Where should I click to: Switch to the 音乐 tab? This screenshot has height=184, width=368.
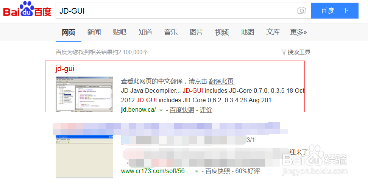[171, 32]
